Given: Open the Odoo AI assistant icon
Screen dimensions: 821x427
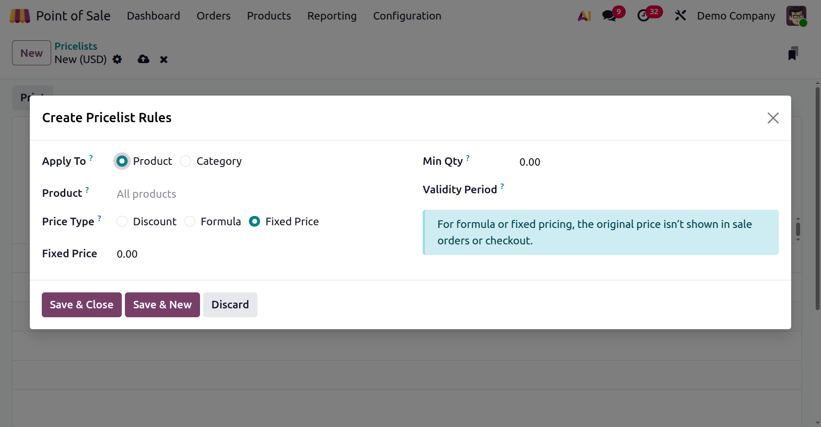Looking at the screenshot, I should click(x=584, y=16).
